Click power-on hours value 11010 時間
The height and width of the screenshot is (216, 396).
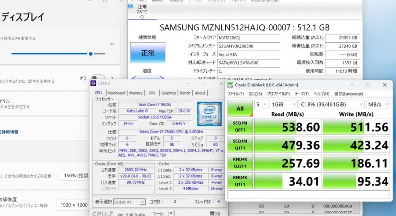pyautogui.click(x=342, y=71)
